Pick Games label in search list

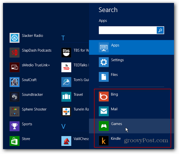(117, 124)
